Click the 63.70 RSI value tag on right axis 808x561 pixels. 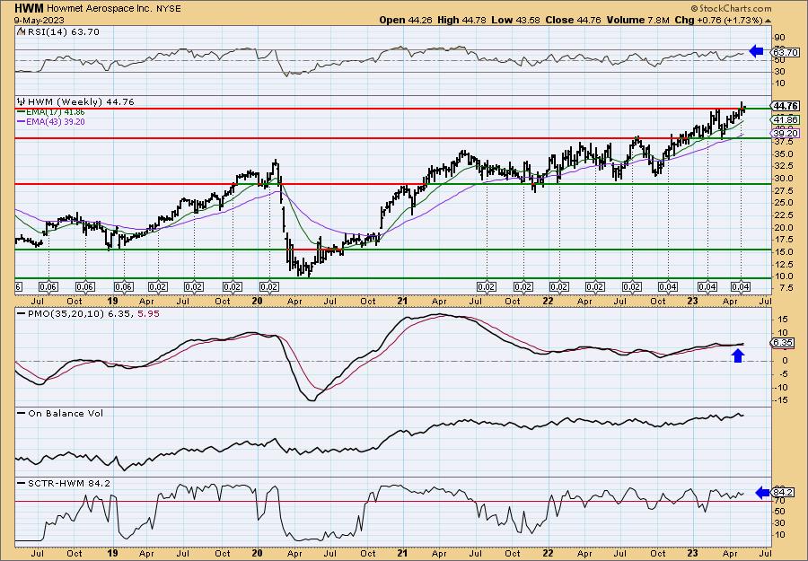(786, 53)
